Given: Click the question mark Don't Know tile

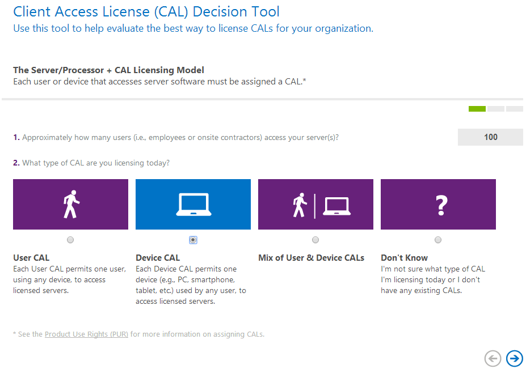Looking at the screenshot, I should pyautogui.click(x=438, y=205).
